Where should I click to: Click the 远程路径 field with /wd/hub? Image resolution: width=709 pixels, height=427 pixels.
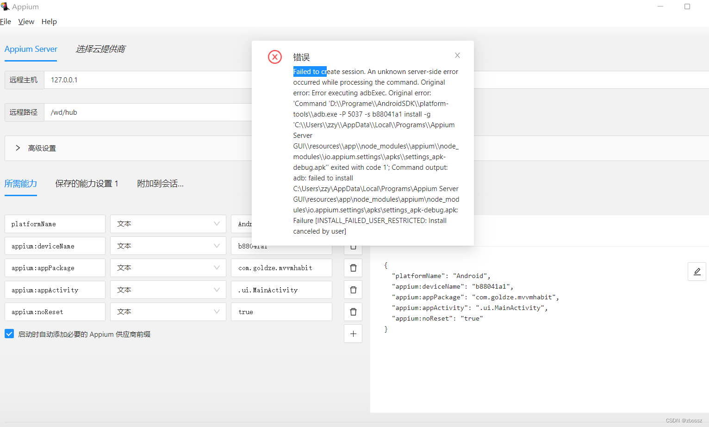(148, 112)
